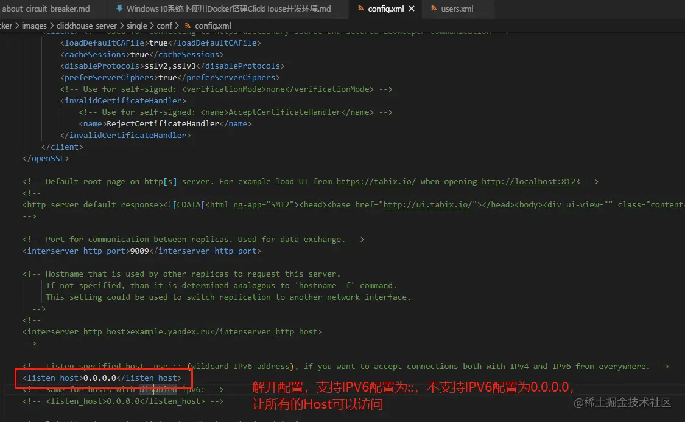Click the 'If not specified' comment line
The image size is (685, 422).
point(221,285)
